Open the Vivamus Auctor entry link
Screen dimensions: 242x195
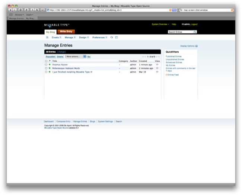pos(60,65)
